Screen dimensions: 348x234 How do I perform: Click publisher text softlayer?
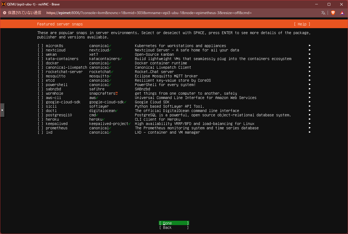pyautogui.click(x=99, y=106)
